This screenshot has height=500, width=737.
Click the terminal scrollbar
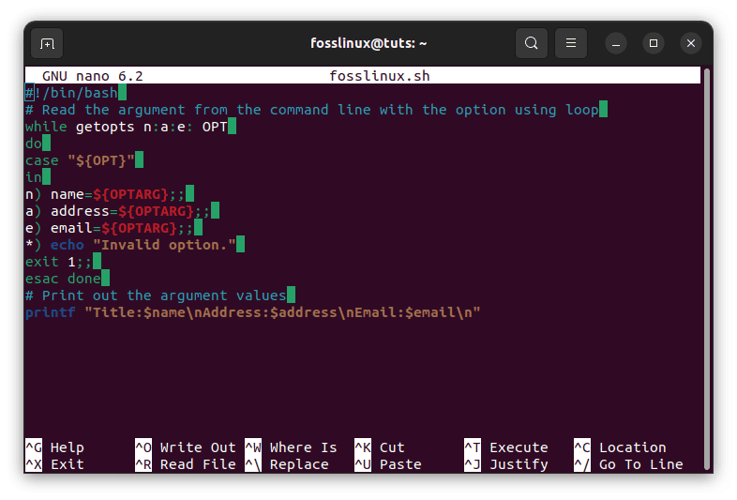706,269
